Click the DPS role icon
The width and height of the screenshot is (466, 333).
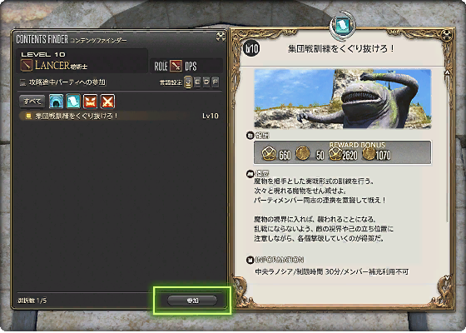(x=176, y=66)
